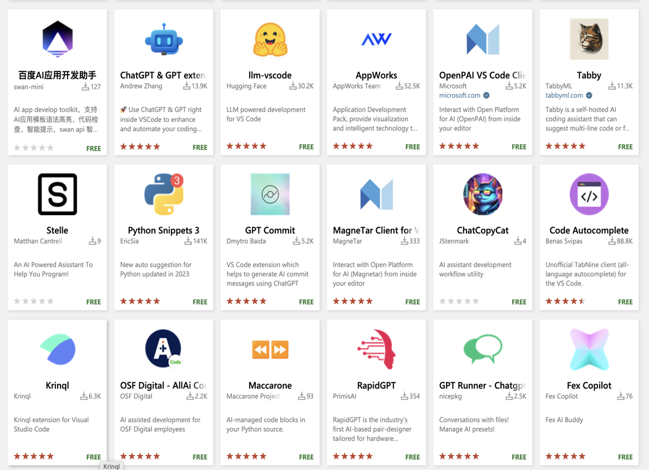Click the ChatGPT & GPT robot icon
The image size is (649, 470).
(164, 39)
